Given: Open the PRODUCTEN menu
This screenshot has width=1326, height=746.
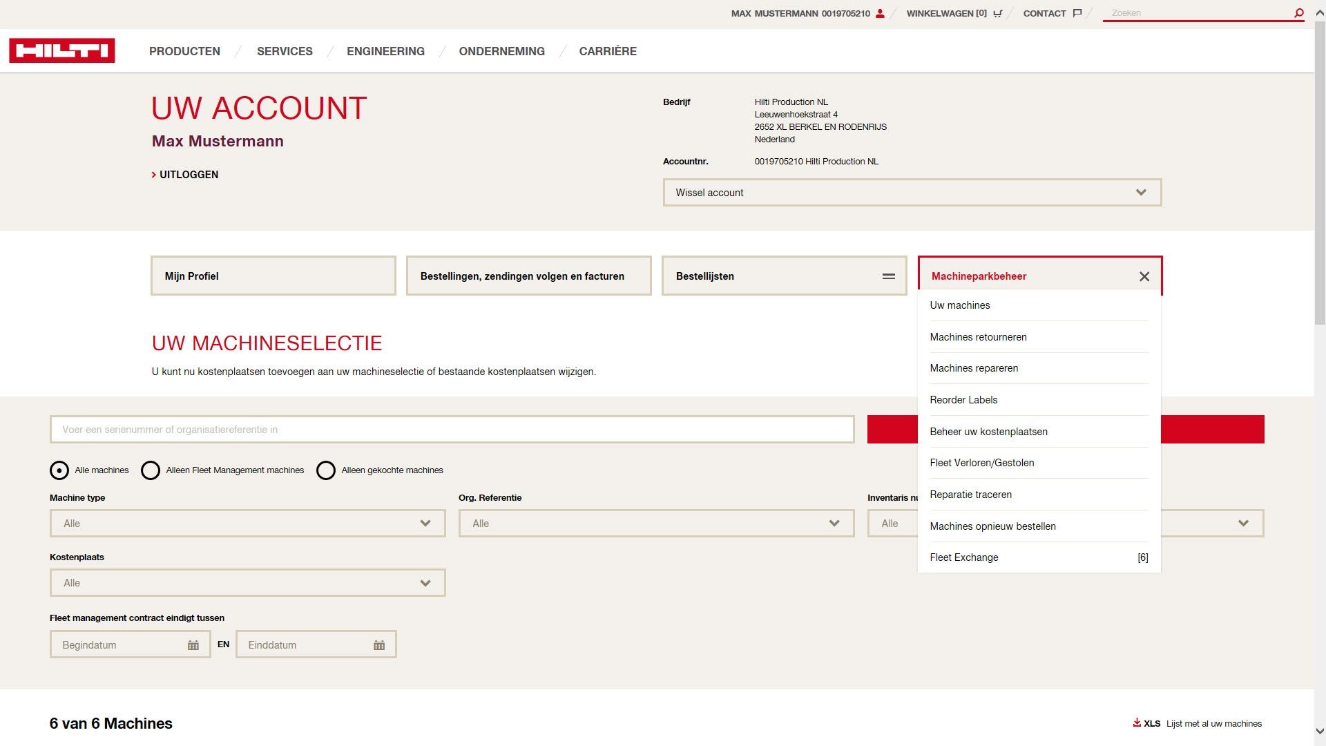Looking at the screenshot, I should coord(184,51).
